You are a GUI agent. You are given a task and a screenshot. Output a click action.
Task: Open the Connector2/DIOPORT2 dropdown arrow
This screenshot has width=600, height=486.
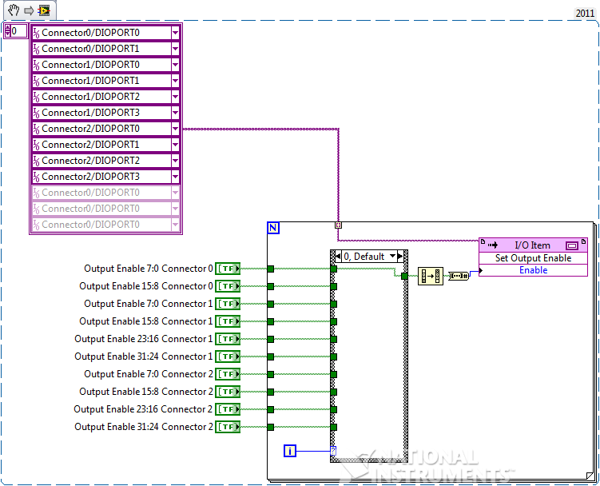175,161
